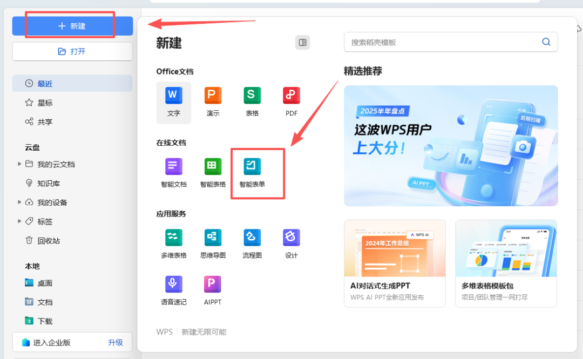583x359 pixels.
Task: Expand the 标签 section
Action: point(19,221)
